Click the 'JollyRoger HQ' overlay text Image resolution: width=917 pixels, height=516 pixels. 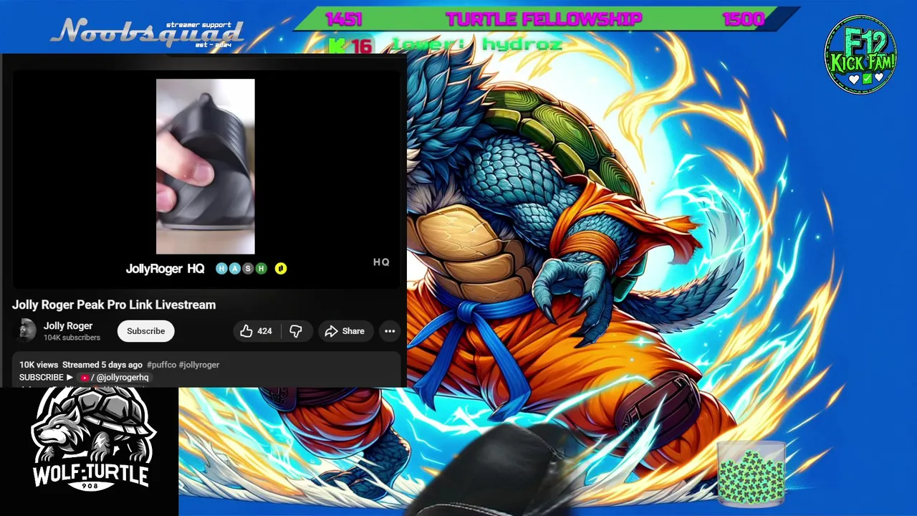(x=165, y=269)
